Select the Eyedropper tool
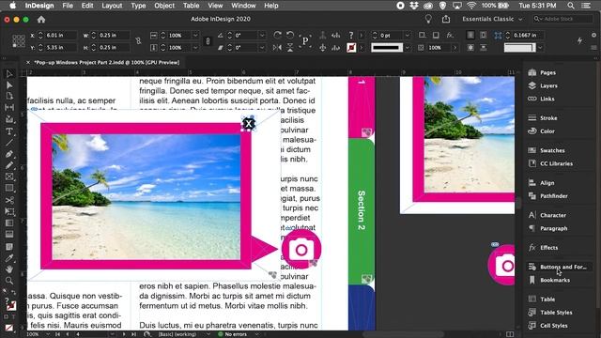The width and height of the screenshot is (601, 338). coord(9,258)
